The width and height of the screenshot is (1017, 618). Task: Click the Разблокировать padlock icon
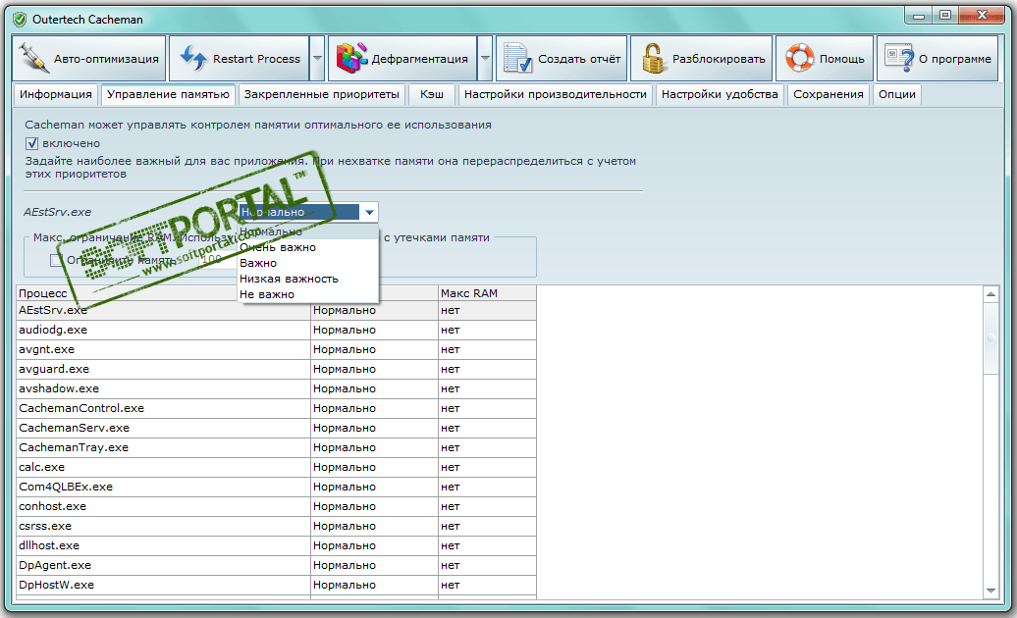pos(654,58)
